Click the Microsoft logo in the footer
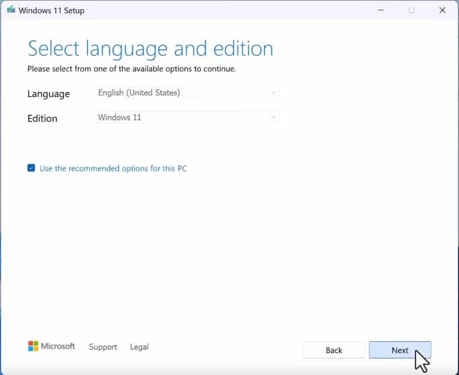The image size is (459, 375). (x=51, y=346)
